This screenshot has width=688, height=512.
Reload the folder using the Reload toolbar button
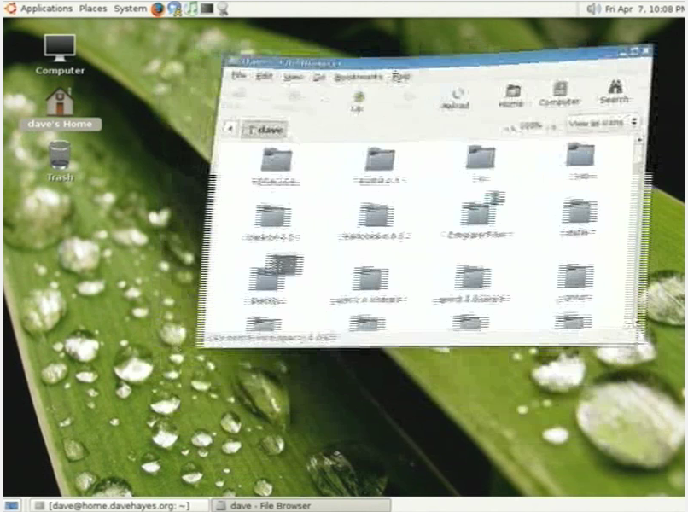click(x=456, y=98)
